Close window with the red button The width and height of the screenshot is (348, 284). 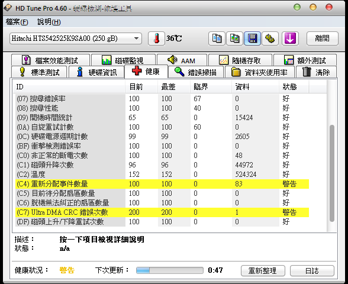point(329,7)
